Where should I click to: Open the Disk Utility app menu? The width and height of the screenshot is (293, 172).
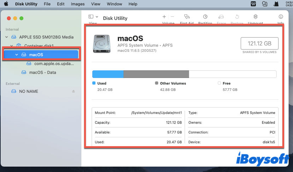tap(26, 4)
